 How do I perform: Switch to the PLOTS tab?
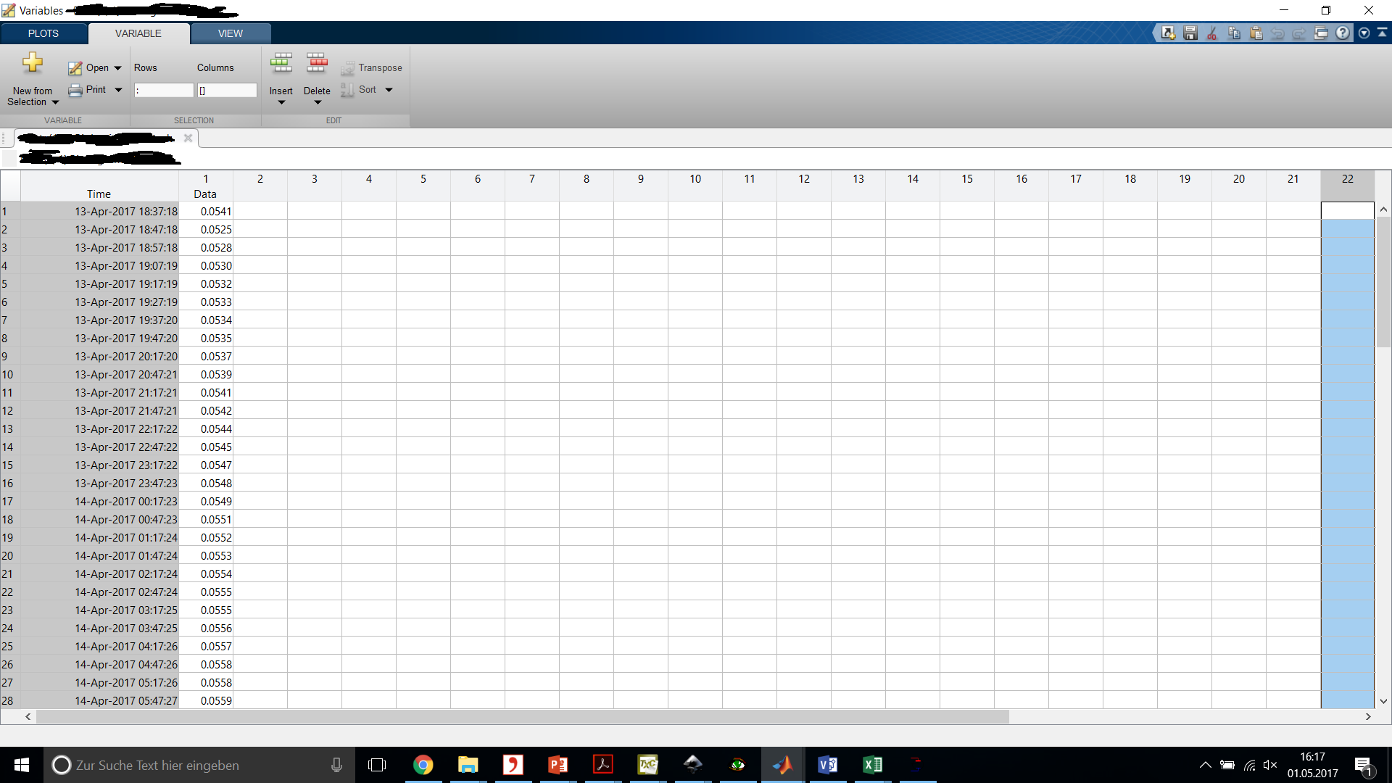coord(43,33)
